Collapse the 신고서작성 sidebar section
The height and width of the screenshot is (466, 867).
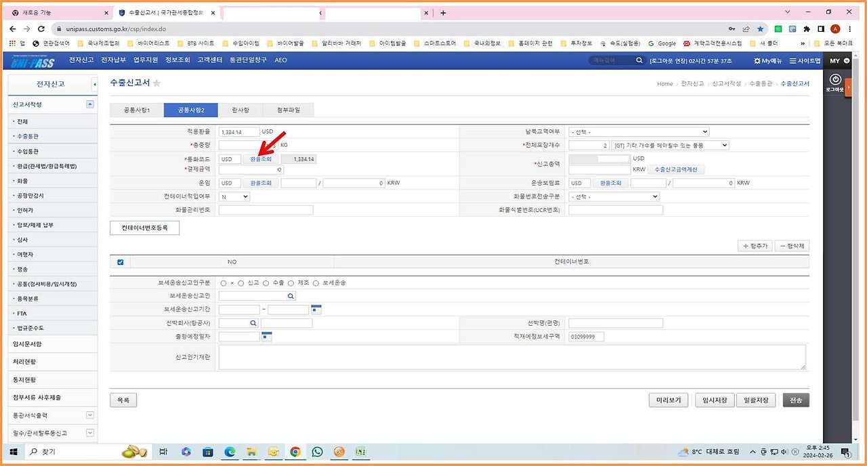point(90,104)
